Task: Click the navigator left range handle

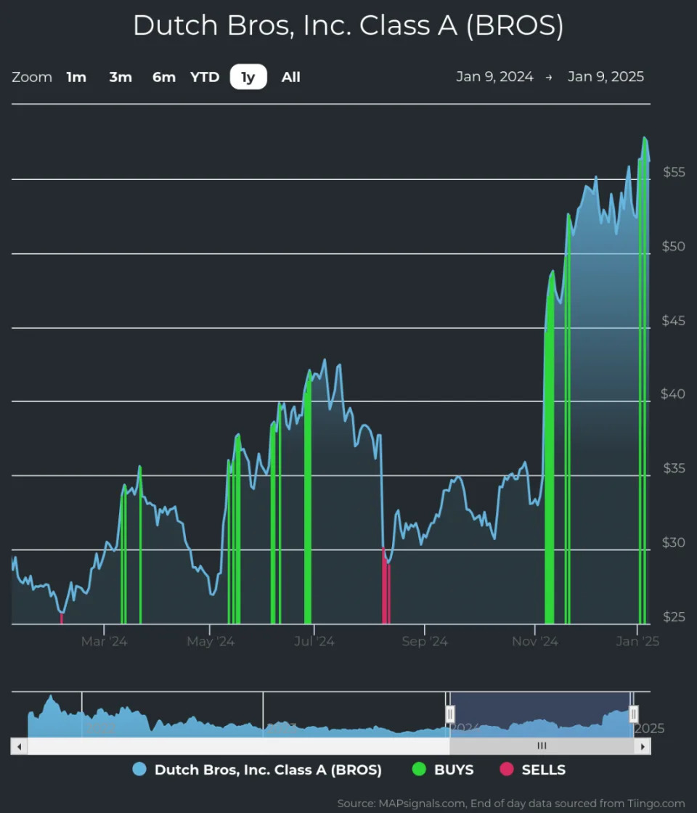Action: pos(450,714)
